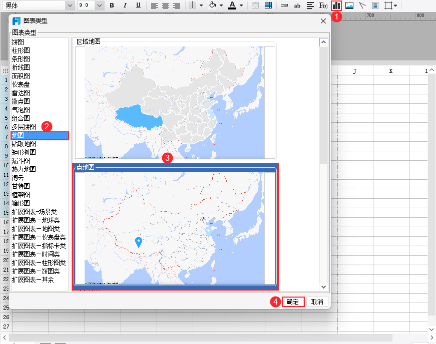Click the floating element rectangle icon
The height and width of the screenshot is (344, 436).
click(x=388, y=5)
